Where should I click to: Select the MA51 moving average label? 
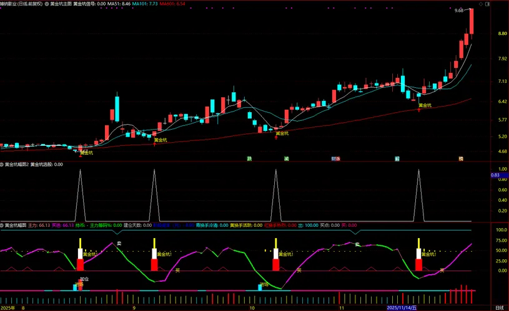[119, 3]
